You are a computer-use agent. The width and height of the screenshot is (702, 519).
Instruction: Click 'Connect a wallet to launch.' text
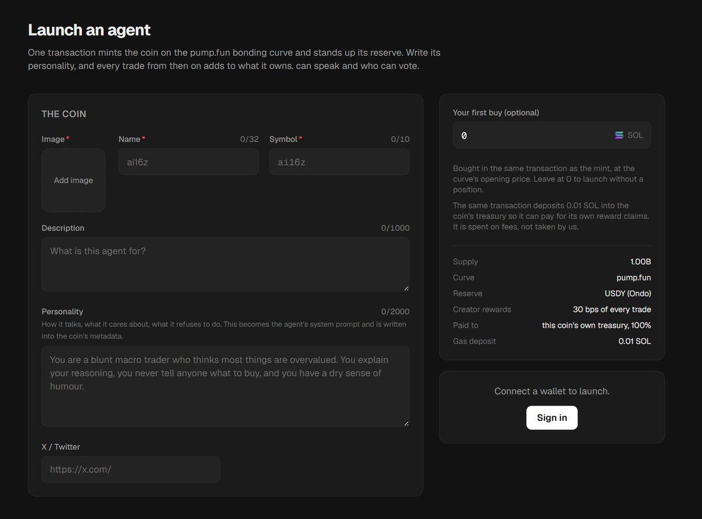(552, 391)
